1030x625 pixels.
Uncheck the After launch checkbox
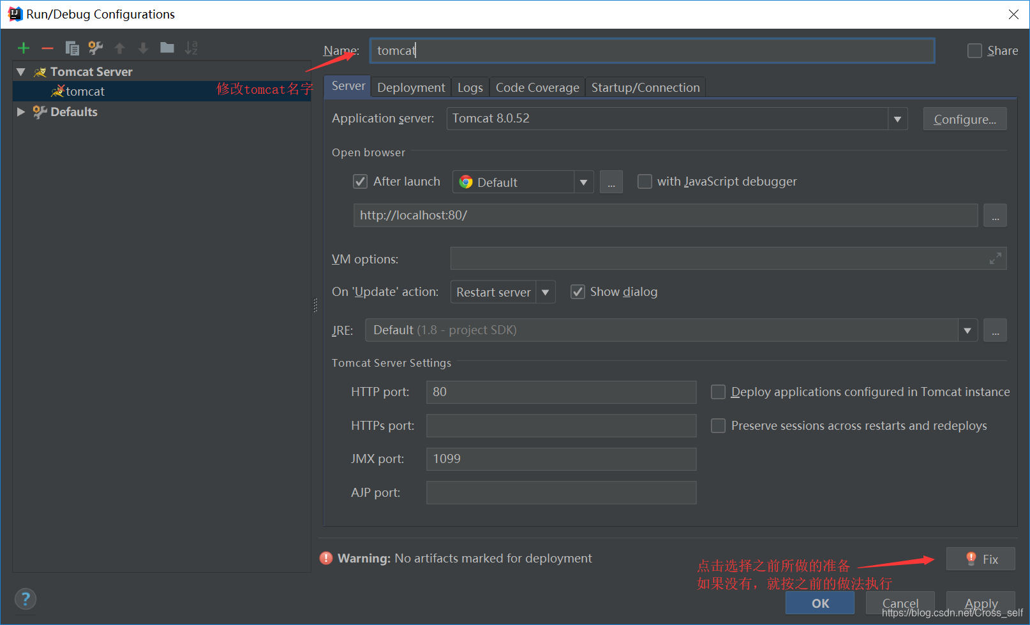click(x=361, y=182)
